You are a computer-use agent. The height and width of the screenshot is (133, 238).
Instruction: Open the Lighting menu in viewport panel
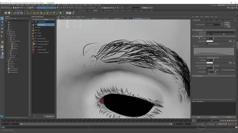point(68,16)
